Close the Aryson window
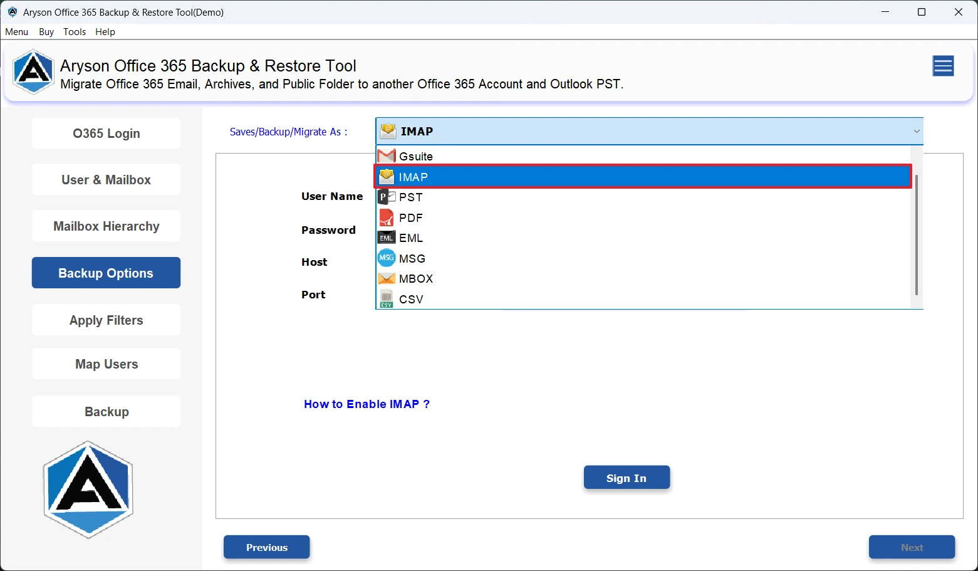Image resolution: width=978 pixels, height=571 pixels. pos(959,12)
